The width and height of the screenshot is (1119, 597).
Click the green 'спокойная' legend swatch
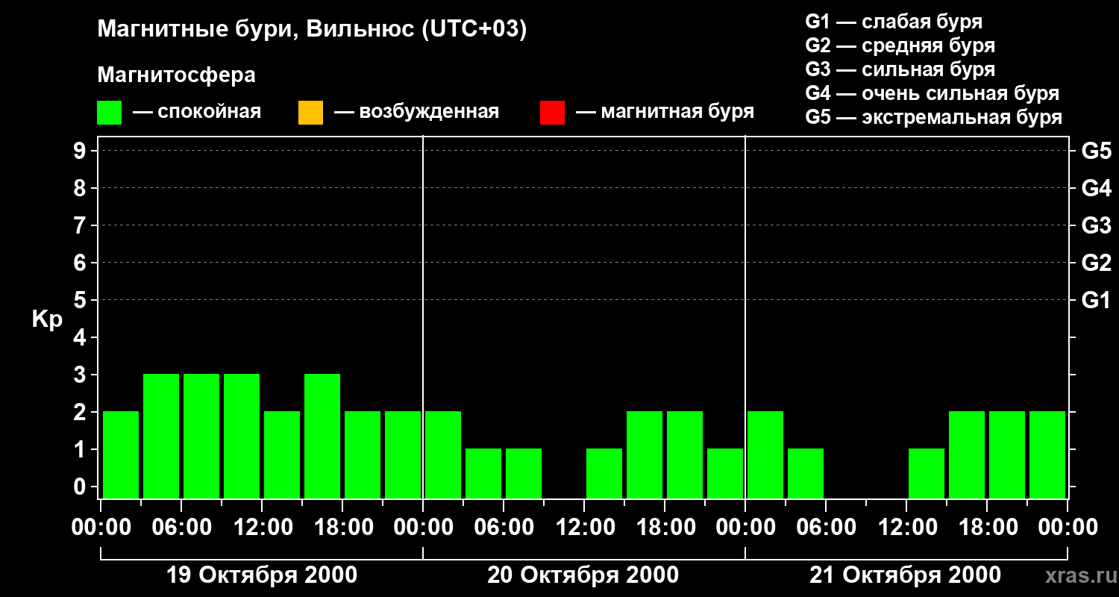tap(110, 113)
